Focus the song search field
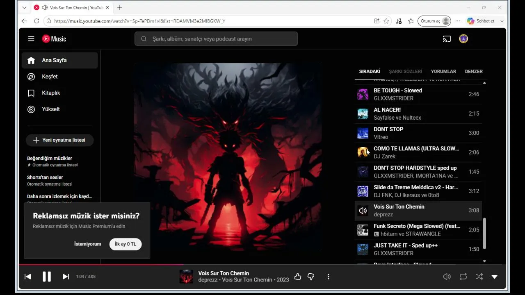Viewport: 525px width, 295px height. tap(216, 39)
